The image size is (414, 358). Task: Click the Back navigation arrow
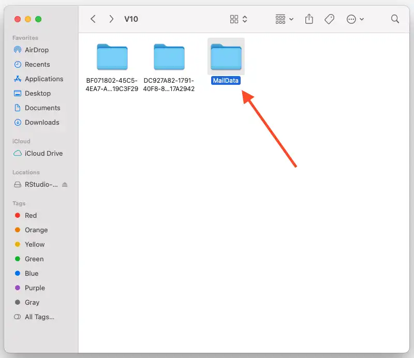tap(93, 19)
